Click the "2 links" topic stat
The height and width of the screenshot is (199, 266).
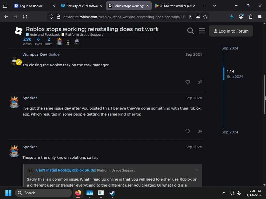[x=49, y=42]
